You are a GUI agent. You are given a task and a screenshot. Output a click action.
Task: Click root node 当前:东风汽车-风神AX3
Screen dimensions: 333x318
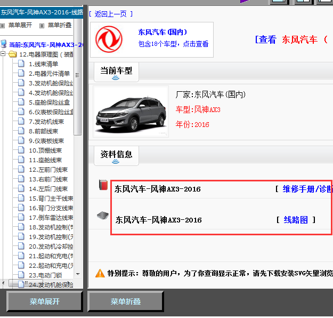(x=46, y=45)
